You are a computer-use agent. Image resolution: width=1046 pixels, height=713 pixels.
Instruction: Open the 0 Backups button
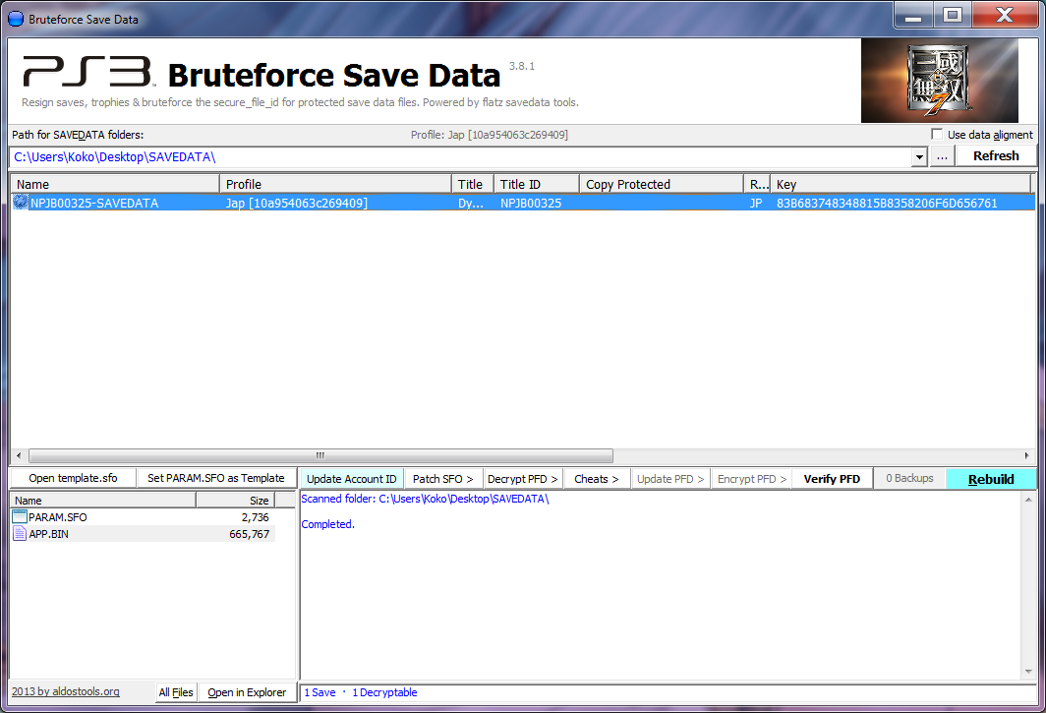click(909, 478)
